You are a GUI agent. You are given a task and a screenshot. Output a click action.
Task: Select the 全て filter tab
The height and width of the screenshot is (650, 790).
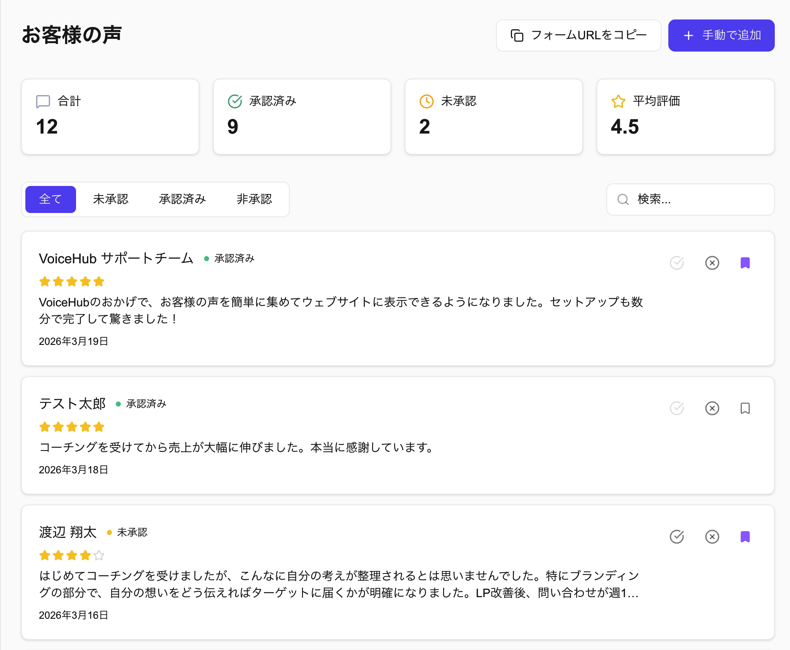[x=50, y=199]
